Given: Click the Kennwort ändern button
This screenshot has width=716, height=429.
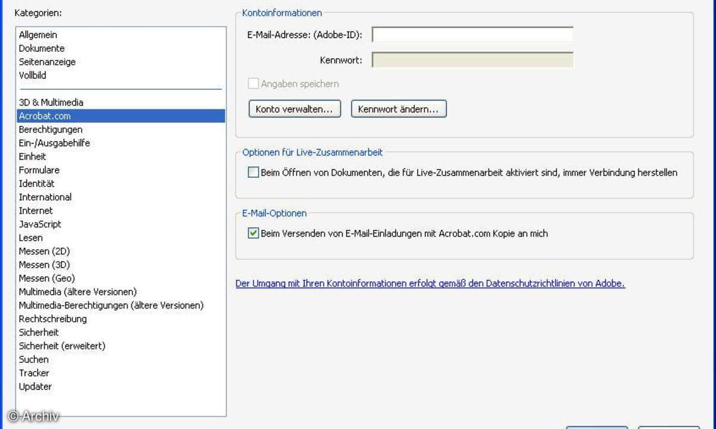Looking at the screenshot, I should click(x=399, y=109).
